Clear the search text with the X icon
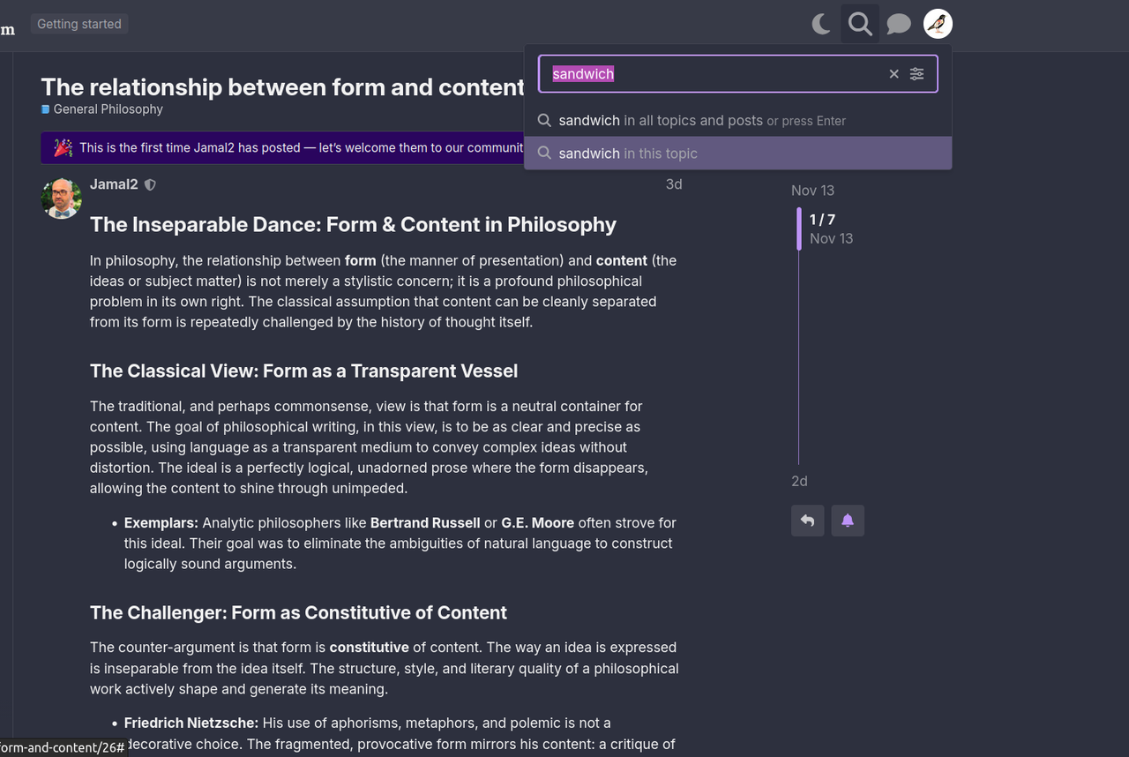1129x757 pixels. pyautogui.click(x=893, y=74)
